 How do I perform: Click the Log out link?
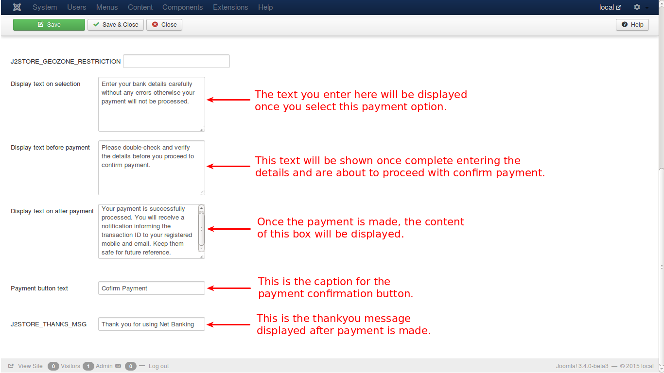(158, 366)
